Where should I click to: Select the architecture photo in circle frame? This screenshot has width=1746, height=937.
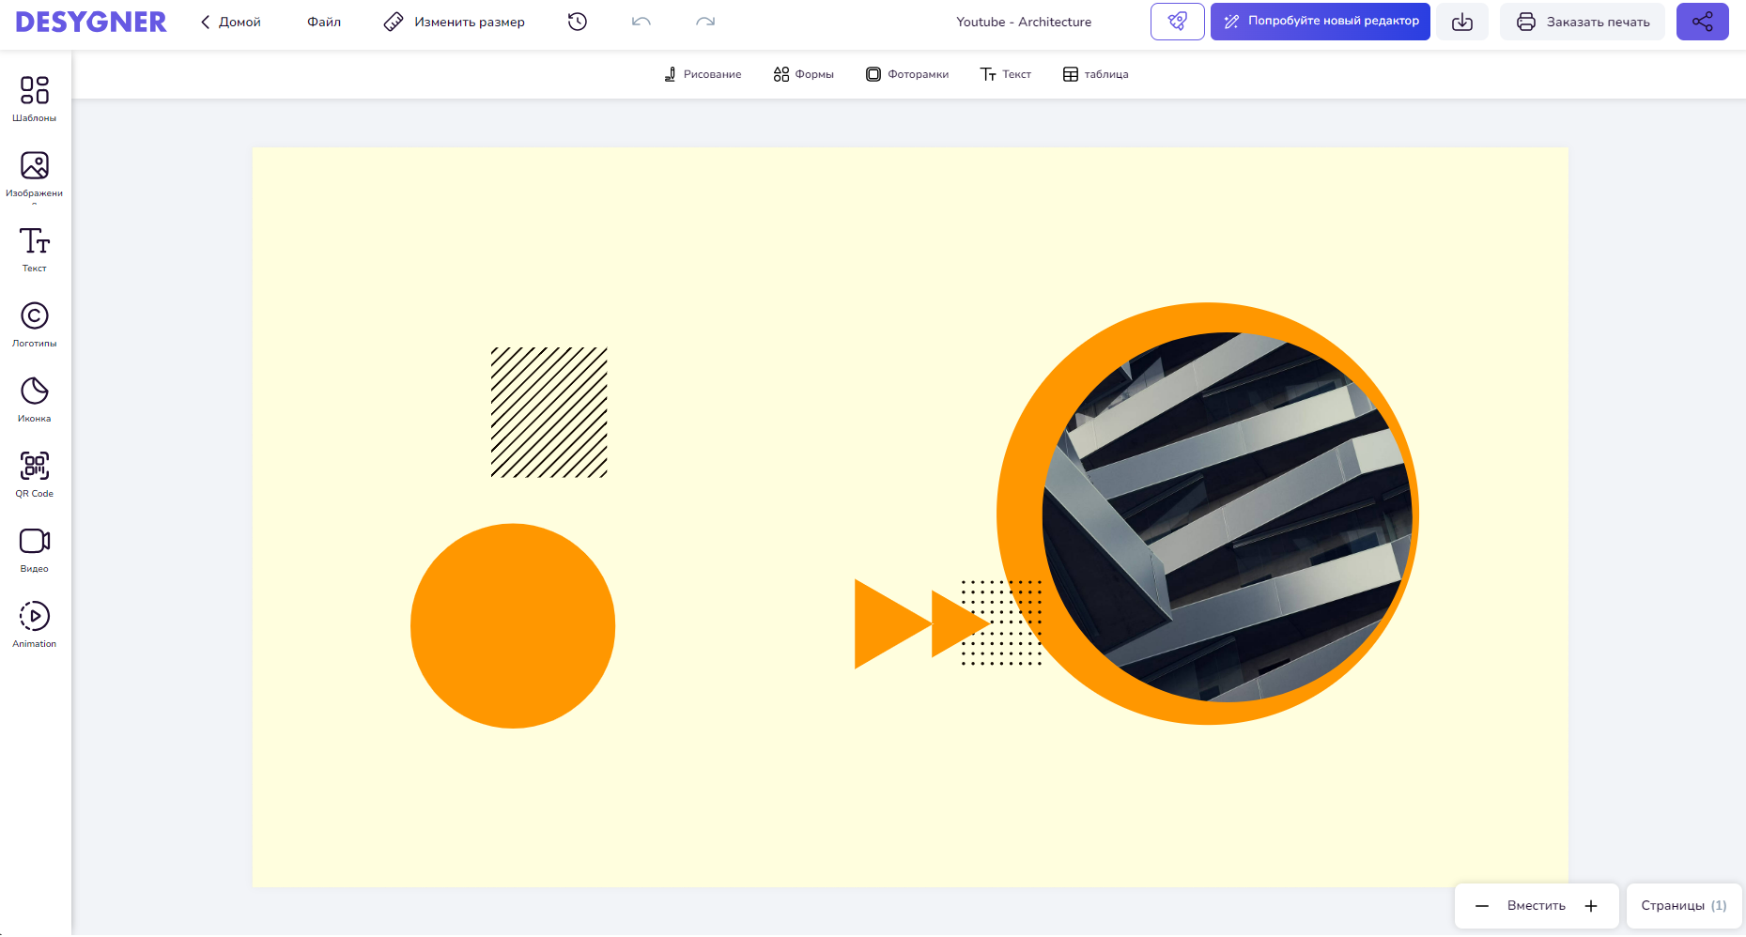[1228, 517]
